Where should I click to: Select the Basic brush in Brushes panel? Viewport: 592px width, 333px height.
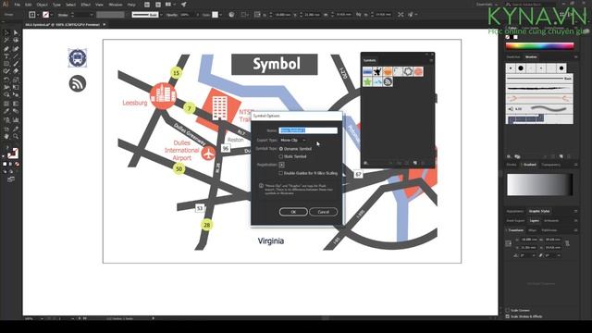(x=539, y=78)
